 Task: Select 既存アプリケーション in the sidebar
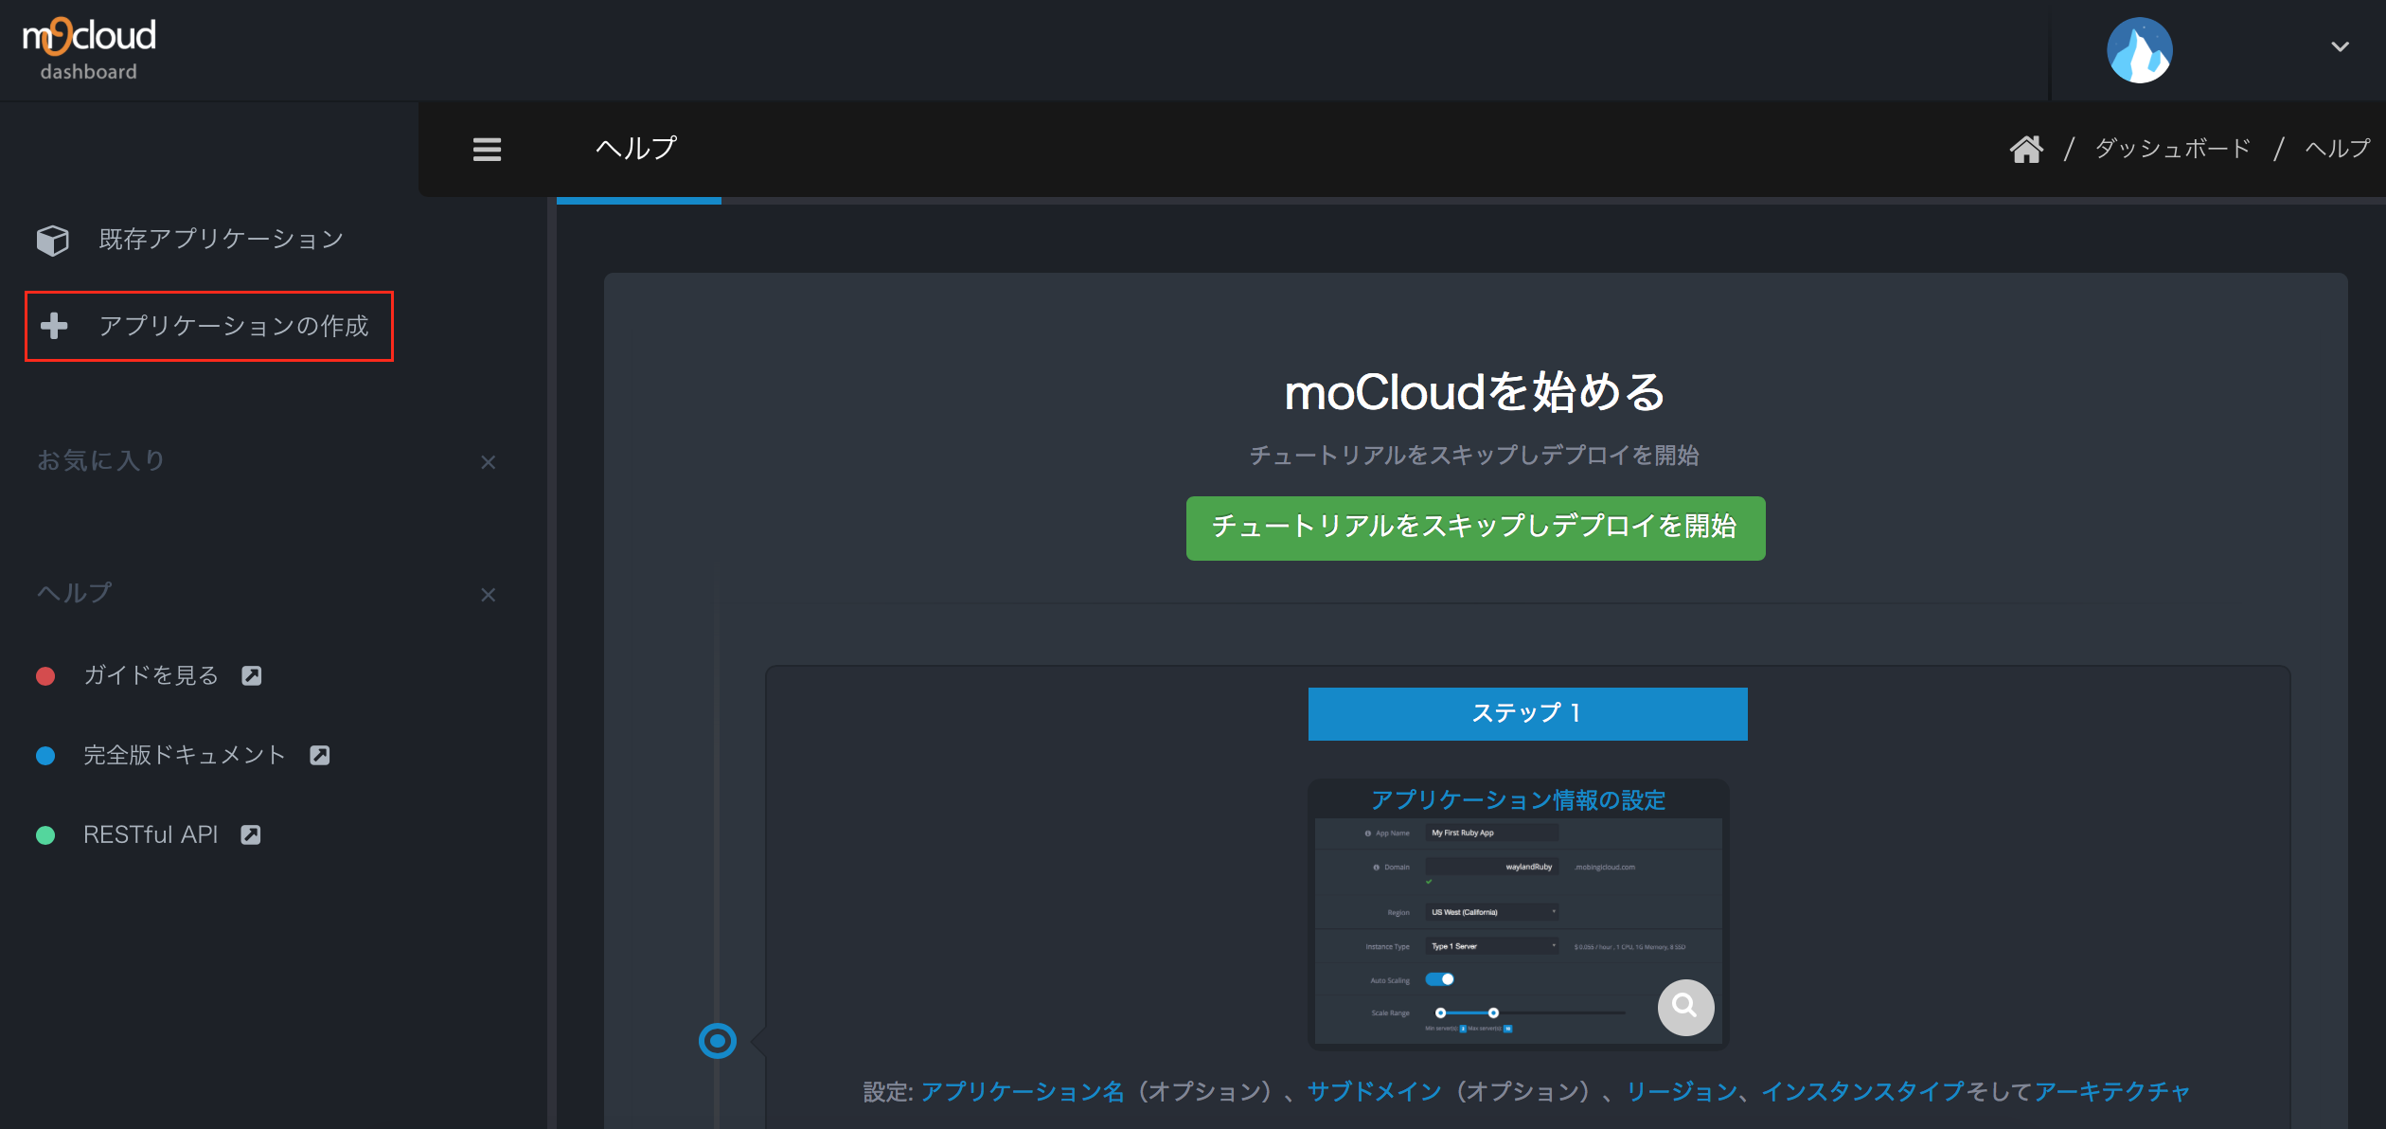[x=218, y=240]
